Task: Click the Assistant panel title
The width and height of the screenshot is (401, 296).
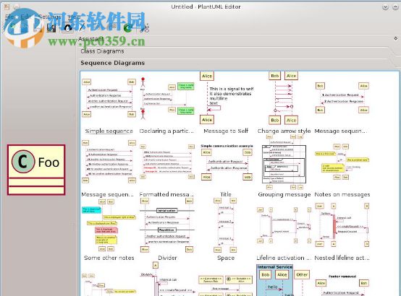Action: [x=91, y=39]
